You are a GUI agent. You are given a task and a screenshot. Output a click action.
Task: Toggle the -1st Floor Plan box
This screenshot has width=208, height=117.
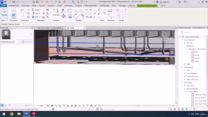pyautogui.click(x=193, y=95)
